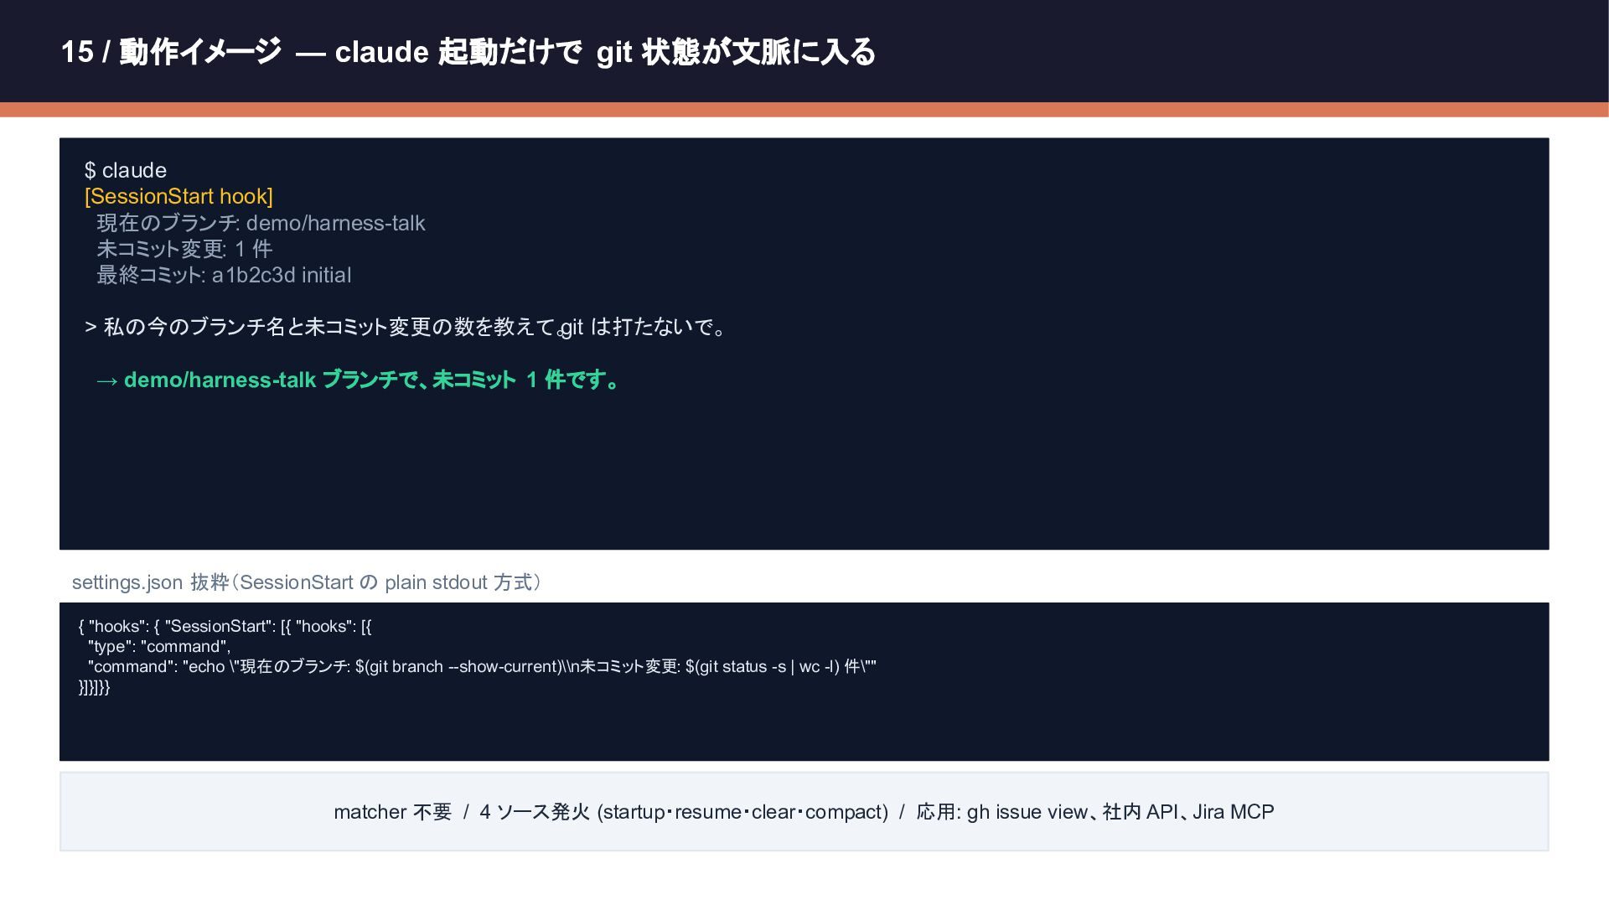This screenshot has height=905, width=1609.
Task: Click the slide title about git 状態
Action: pyautogui.click(x=468, y=52)
